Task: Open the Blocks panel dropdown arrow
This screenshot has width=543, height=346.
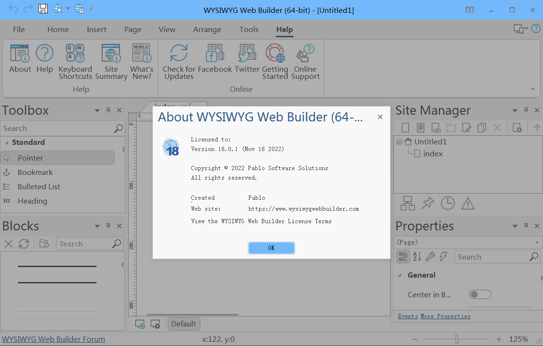Action: click(97, 226)
